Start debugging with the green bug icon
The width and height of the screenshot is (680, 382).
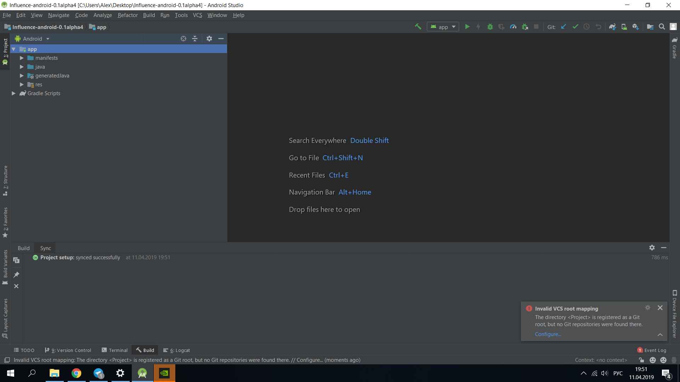490,27
